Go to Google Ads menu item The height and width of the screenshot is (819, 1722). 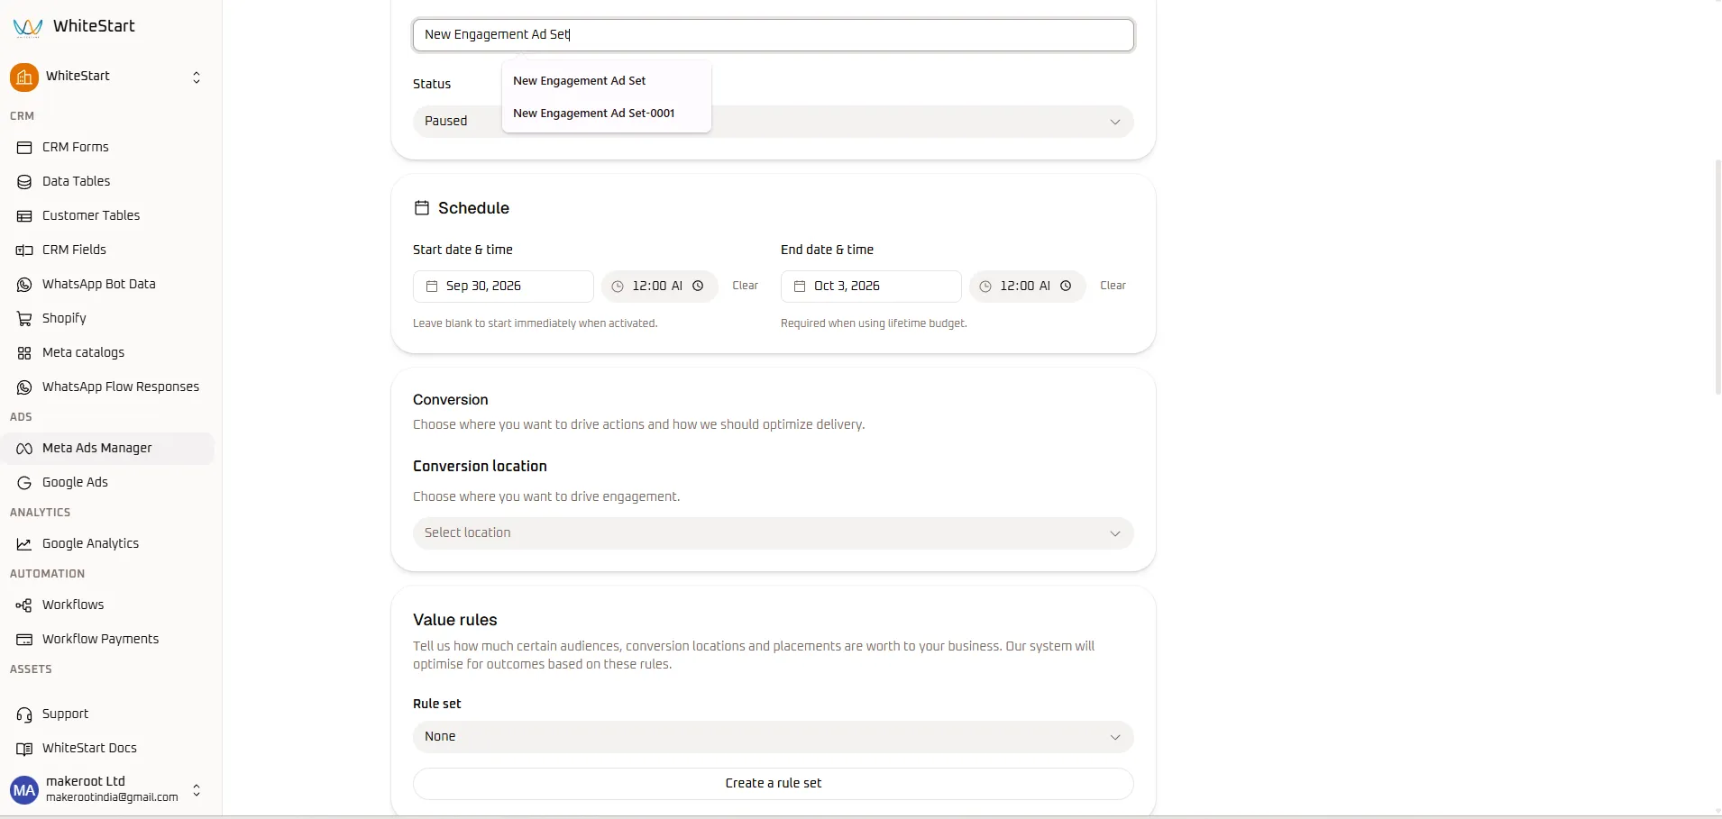click(108, 482)
